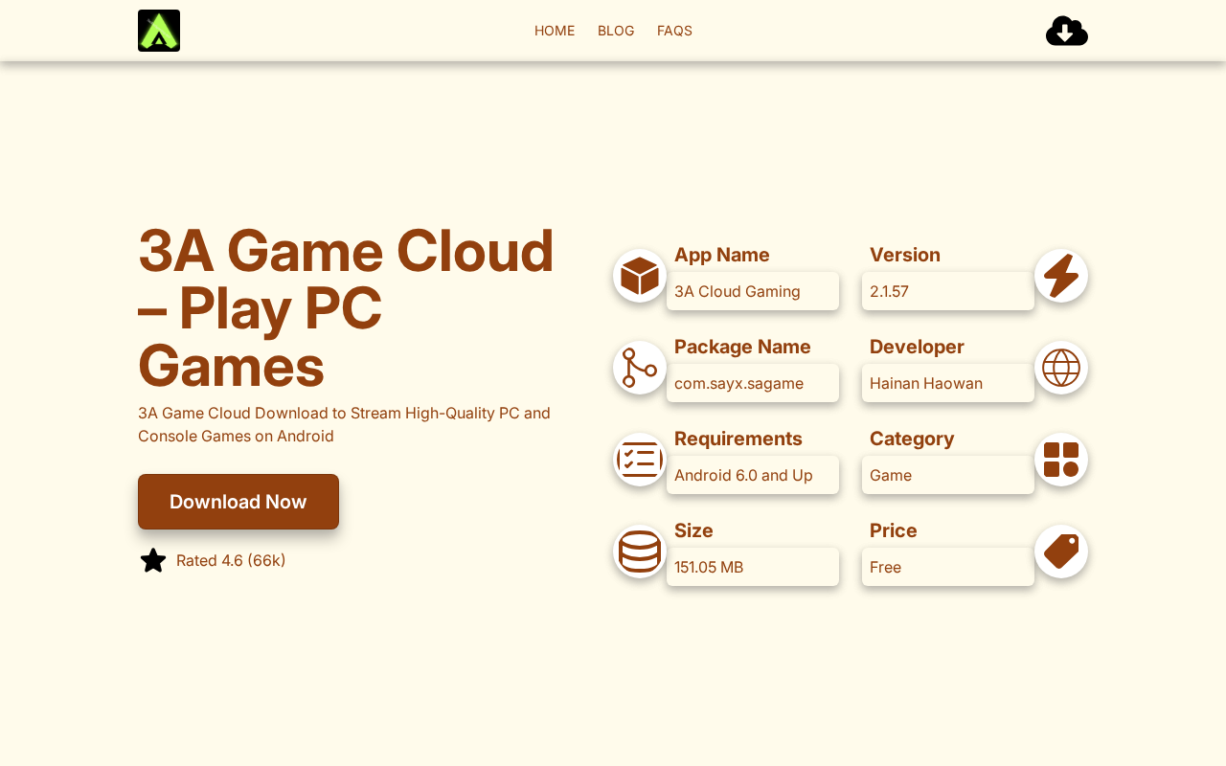
Task: Click the box icon beside App Name
Action: coord(640,276)
